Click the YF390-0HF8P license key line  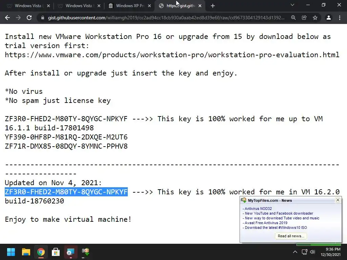(66, 137)
